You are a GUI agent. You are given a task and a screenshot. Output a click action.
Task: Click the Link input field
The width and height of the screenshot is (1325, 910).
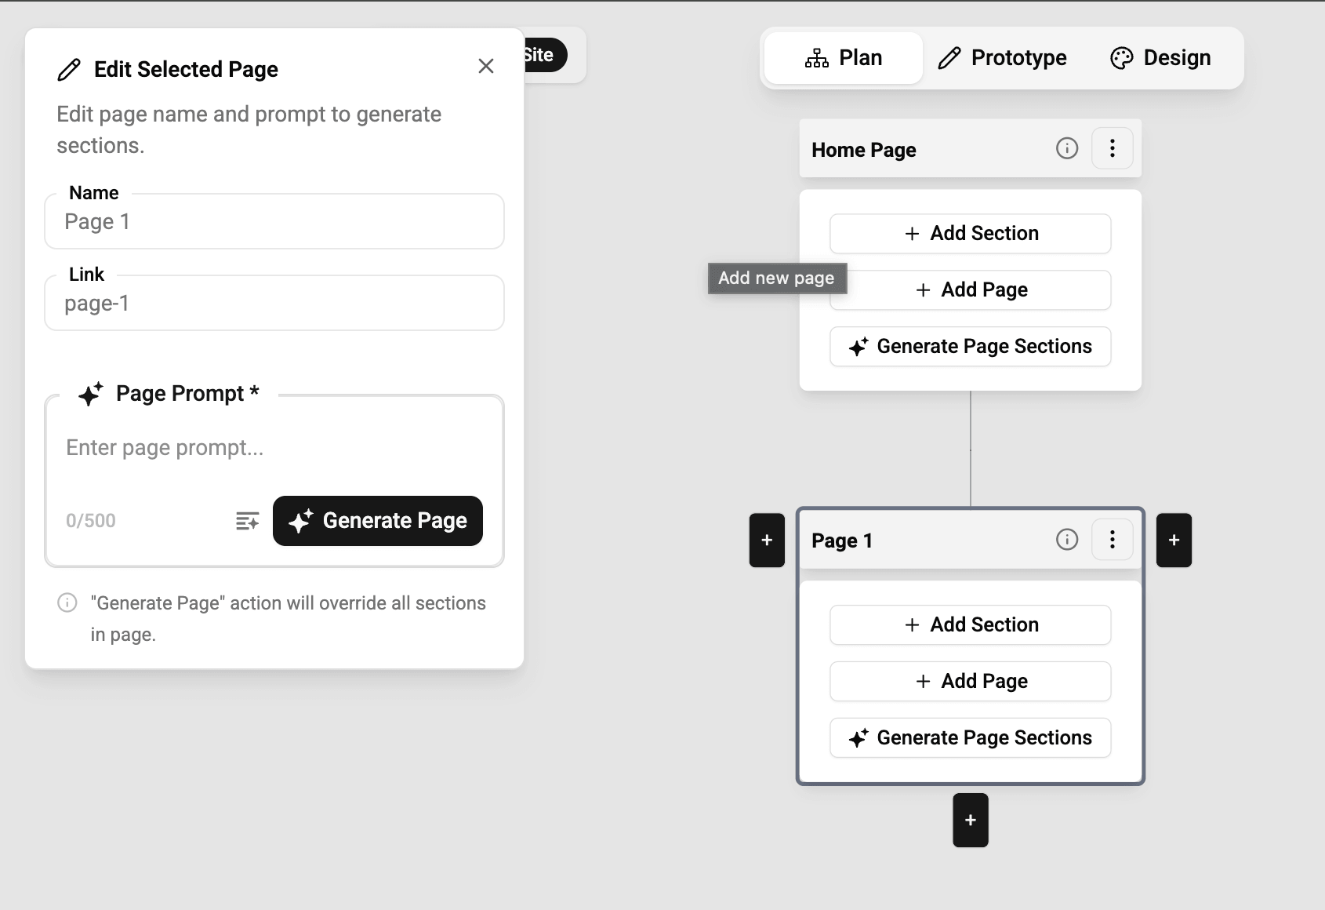(x=274, y=304)
